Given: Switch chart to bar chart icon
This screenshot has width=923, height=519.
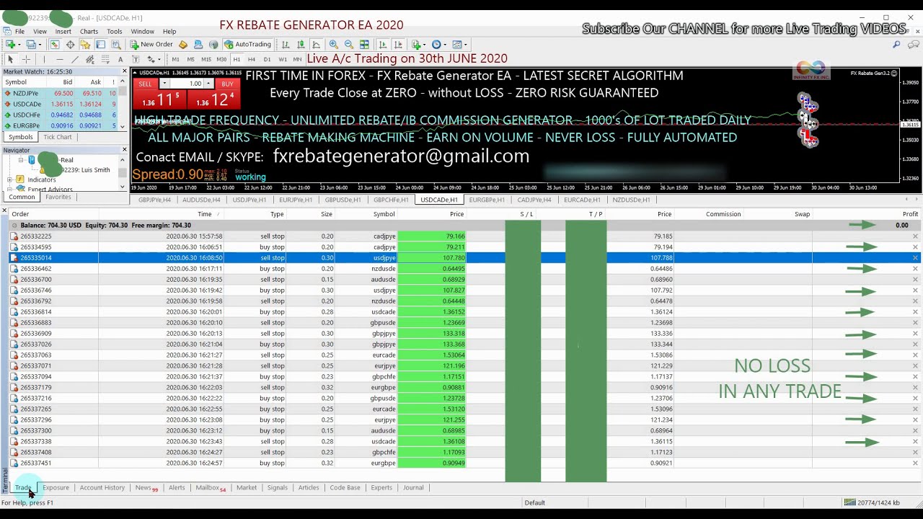Looking at the screenshot, I should pos(286,44).
